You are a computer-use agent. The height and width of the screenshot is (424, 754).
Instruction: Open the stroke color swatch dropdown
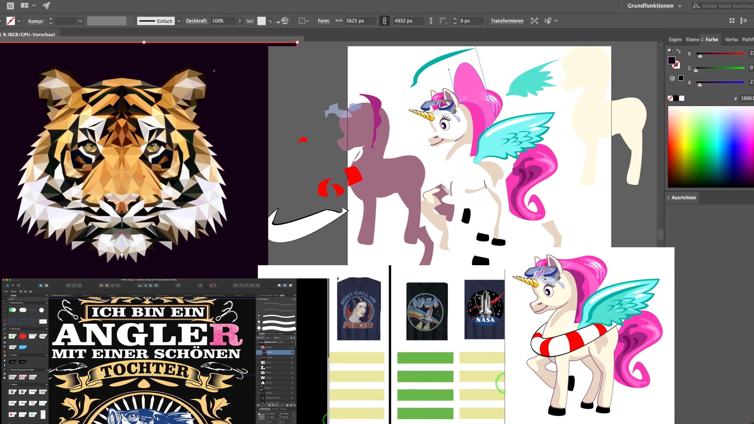(19, 21)
